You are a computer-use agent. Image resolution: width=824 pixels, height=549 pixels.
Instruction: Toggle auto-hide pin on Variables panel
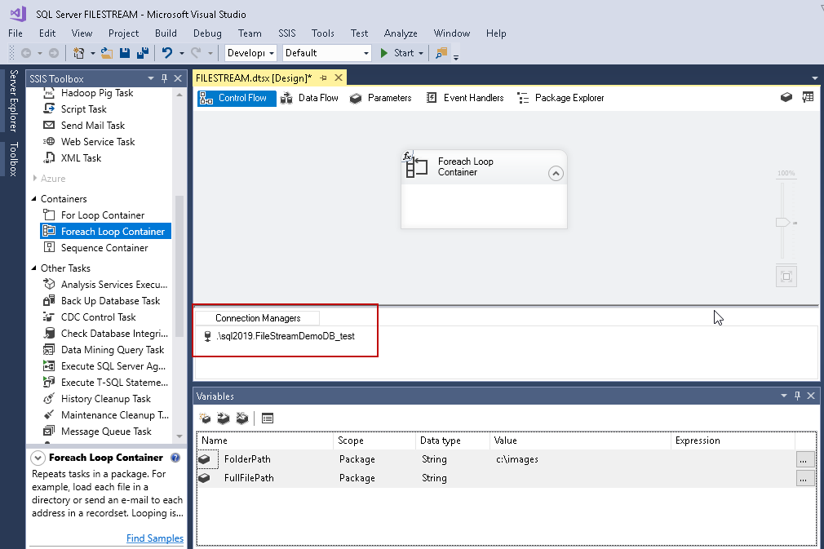798,396
